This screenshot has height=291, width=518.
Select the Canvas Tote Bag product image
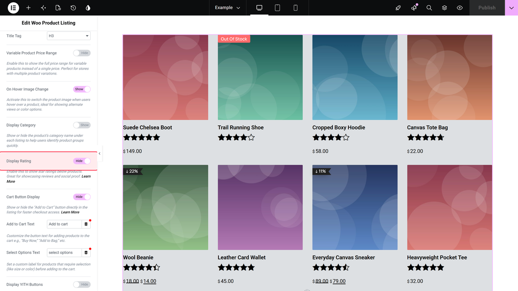449,78
